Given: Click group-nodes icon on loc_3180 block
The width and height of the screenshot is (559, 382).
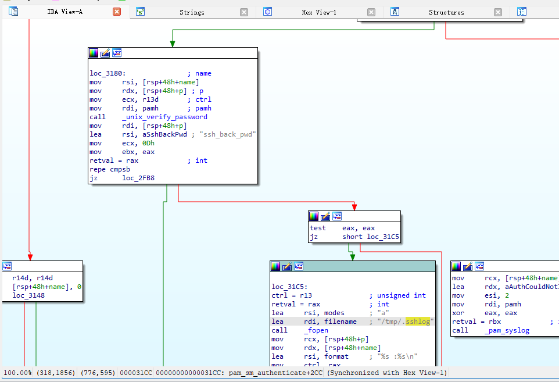Looking at the screenshot, I should [117, 53].
